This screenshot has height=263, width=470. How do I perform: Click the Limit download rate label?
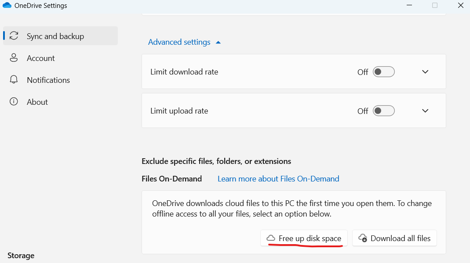[184, 72]
